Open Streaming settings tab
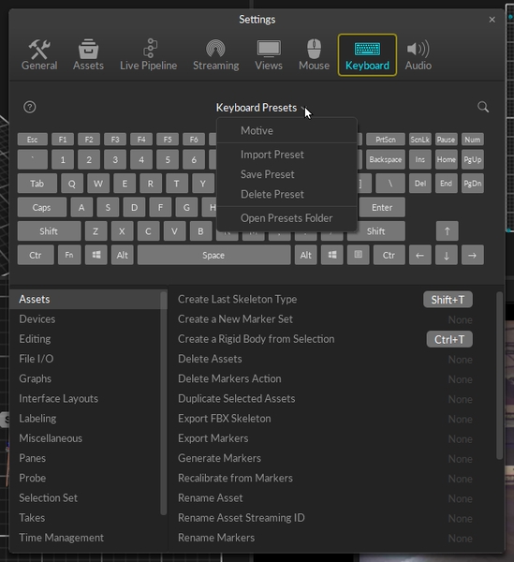514x562 pixels. [x=215, y=55]
